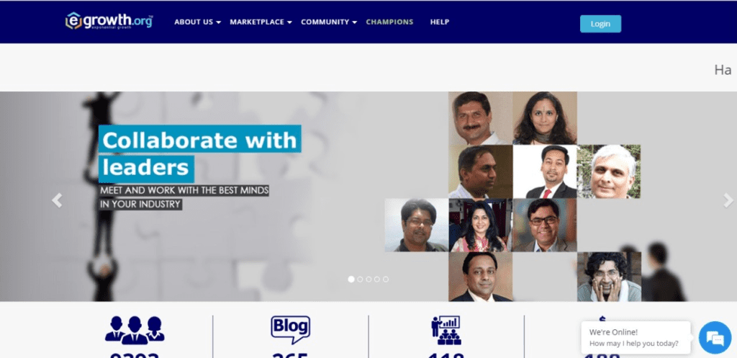Click the presentation training icon
Viewport: 737px width, 358px height.
pos(446,330)
